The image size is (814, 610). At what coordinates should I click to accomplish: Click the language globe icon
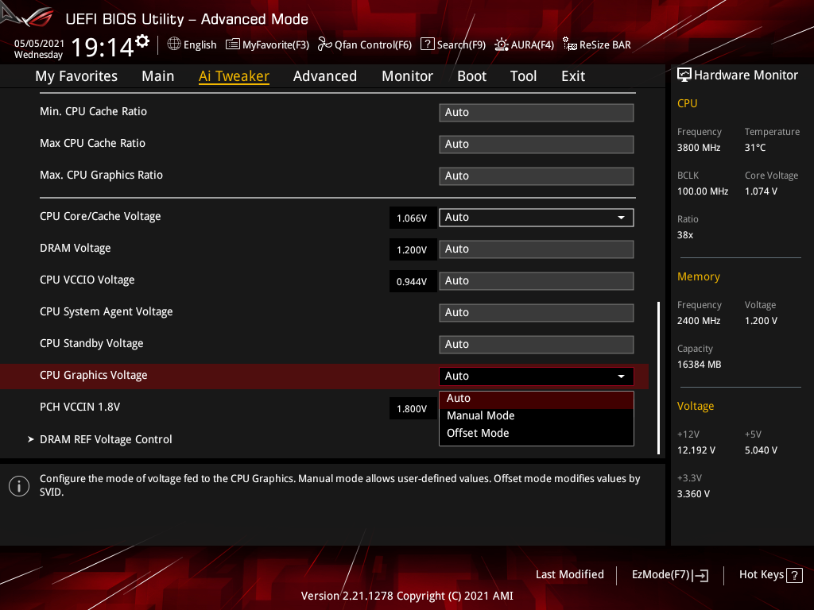pyautogui.click(x=174, y=44)
